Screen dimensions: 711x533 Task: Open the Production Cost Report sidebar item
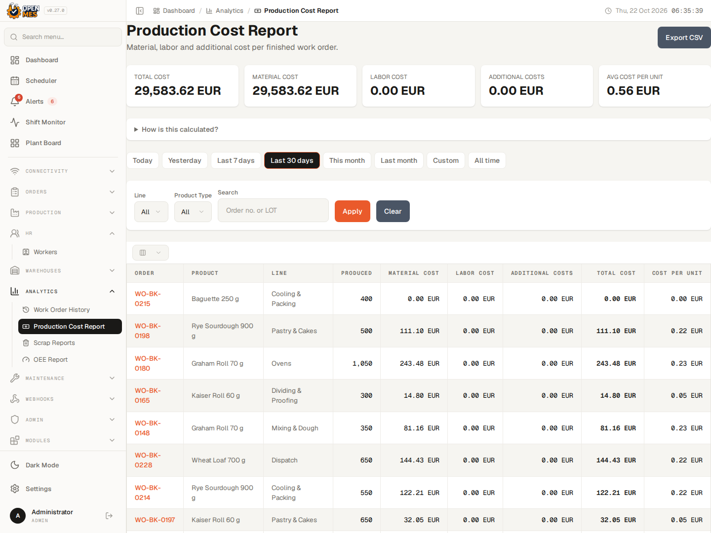70,327
